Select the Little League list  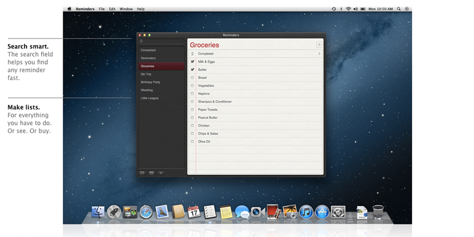[x=161, y=98]
